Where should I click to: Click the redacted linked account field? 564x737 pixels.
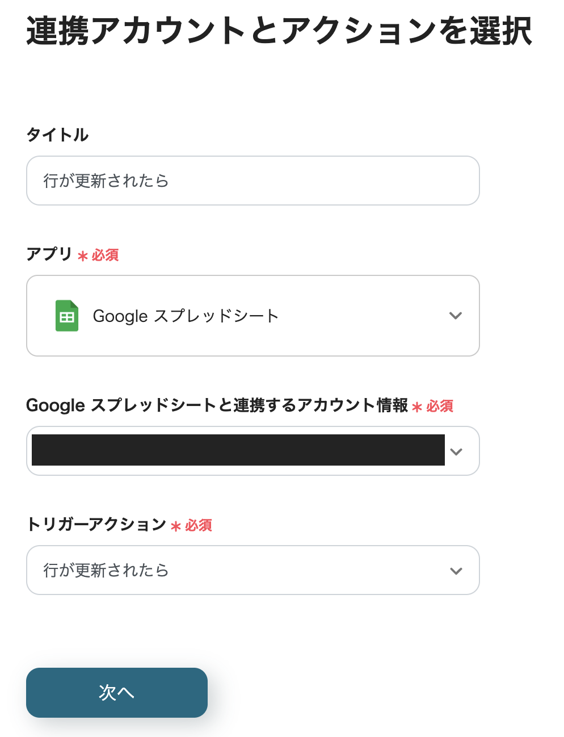click(238, 450)
